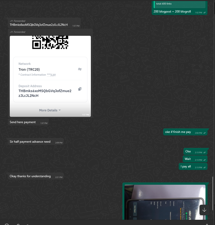Click the double check mark on "I pay all"
Screen dimensions: 215x225
(x=204, y=167)
